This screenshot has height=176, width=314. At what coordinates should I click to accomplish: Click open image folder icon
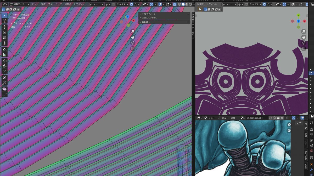click(x=278, y=118)
